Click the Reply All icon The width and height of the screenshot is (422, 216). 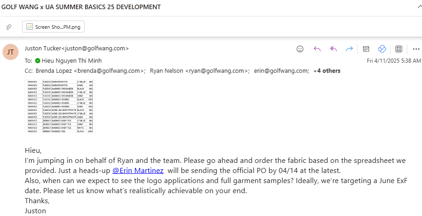click(333, 49)
